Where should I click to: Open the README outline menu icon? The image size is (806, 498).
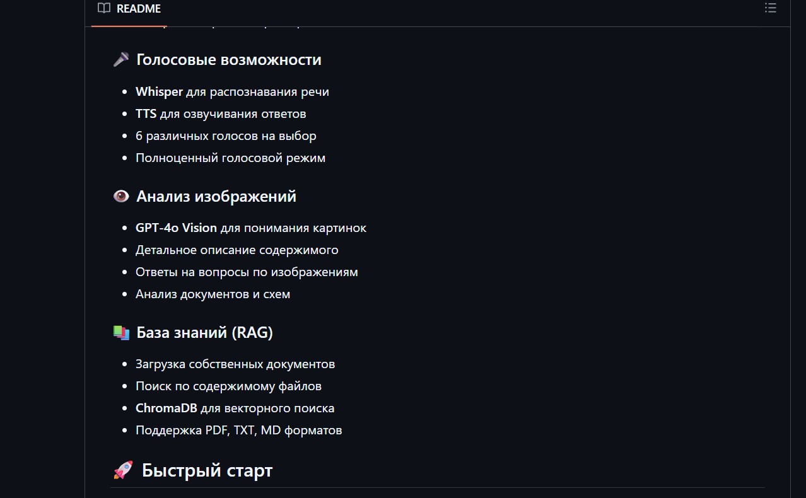coord(770,9)
